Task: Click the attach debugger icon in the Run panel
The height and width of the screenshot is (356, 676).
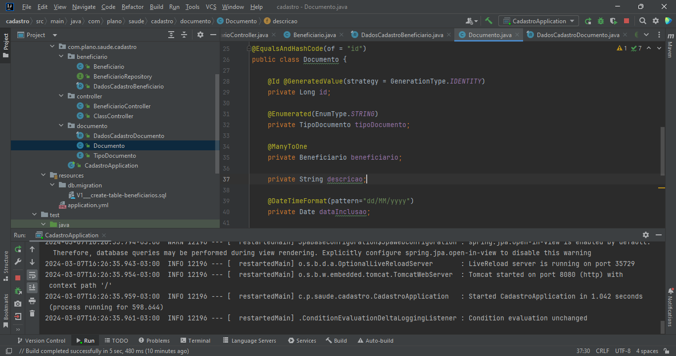Action: pyautogui.click(x=18, y=291)
